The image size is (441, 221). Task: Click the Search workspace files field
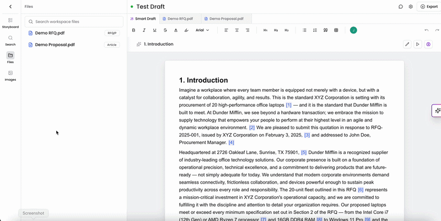[x=74, y=21]
